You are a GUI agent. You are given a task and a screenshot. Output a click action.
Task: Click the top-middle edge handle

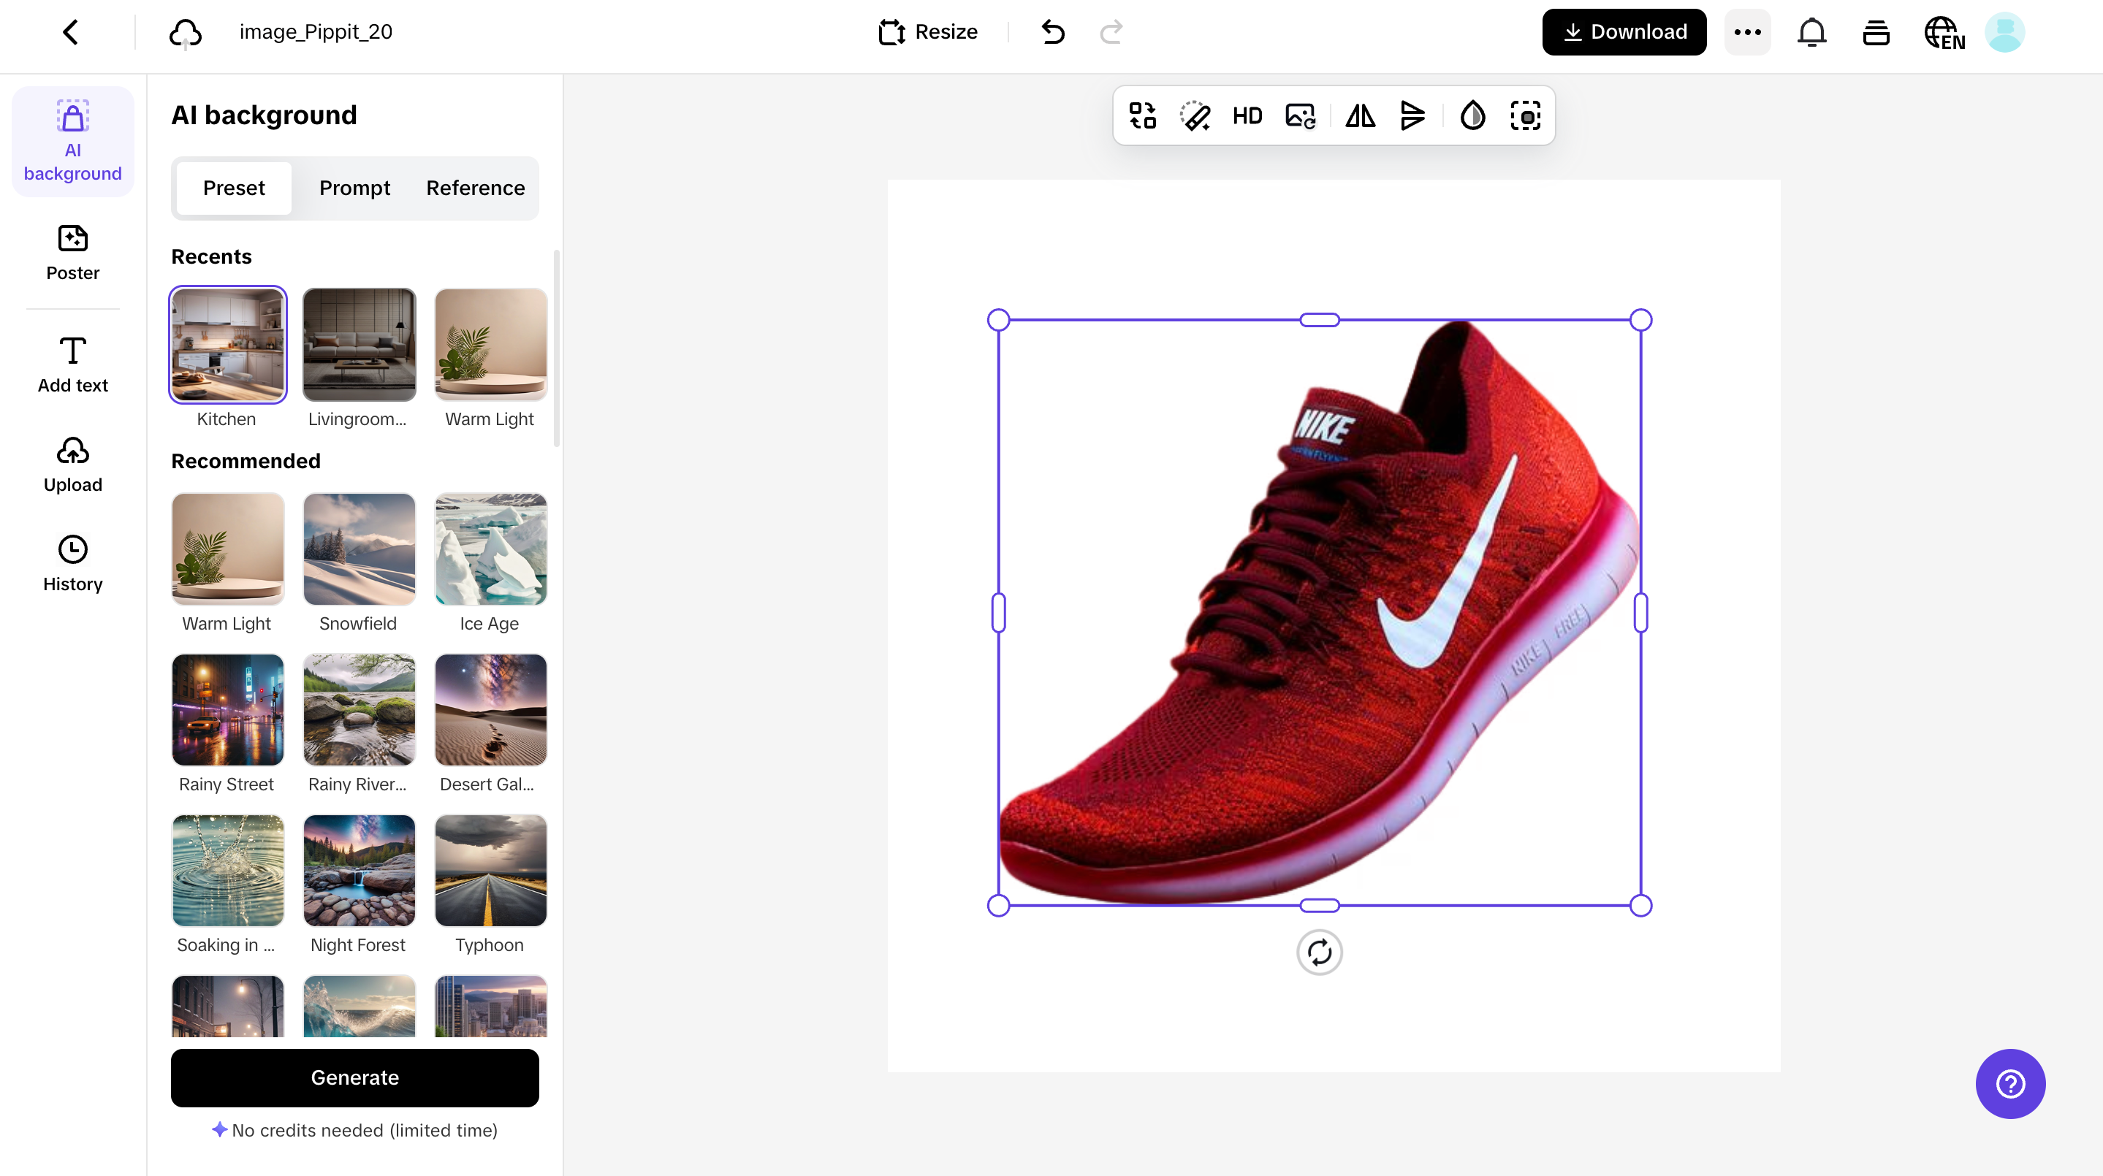click(x=1319, y=320)
